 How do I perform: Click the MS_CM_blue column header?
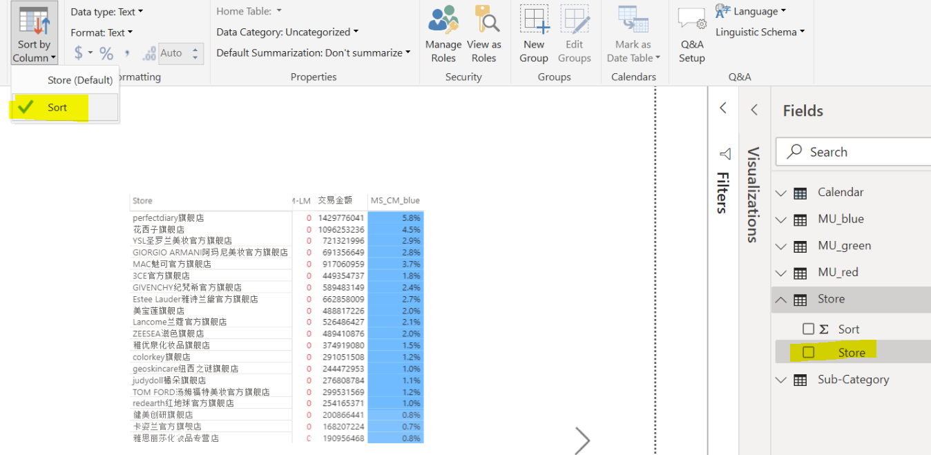tap(395, 201)
